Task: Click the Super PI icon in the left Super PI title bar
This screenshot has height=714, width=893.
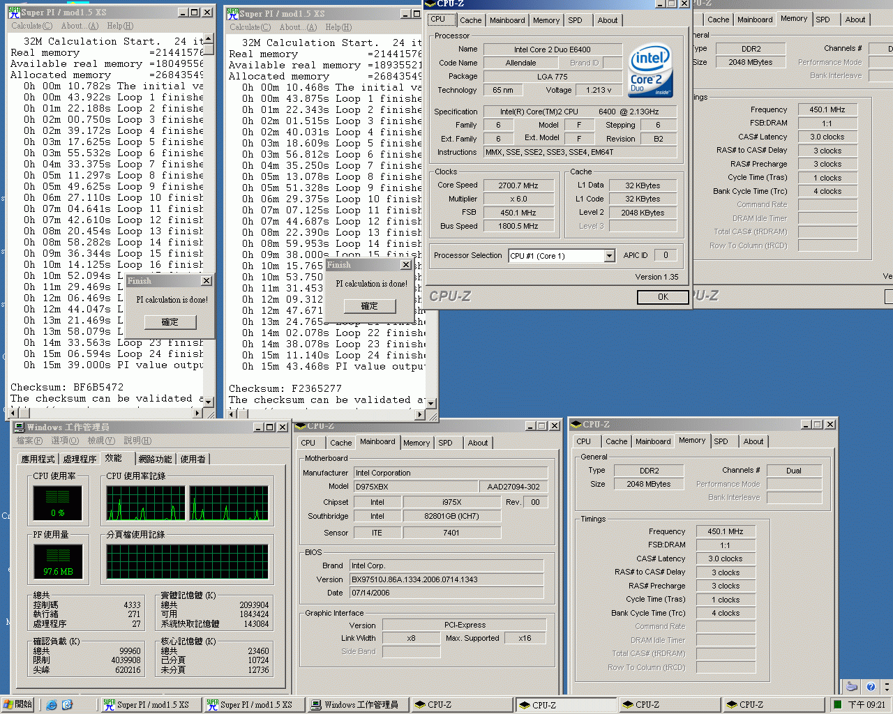Action: 14,13
